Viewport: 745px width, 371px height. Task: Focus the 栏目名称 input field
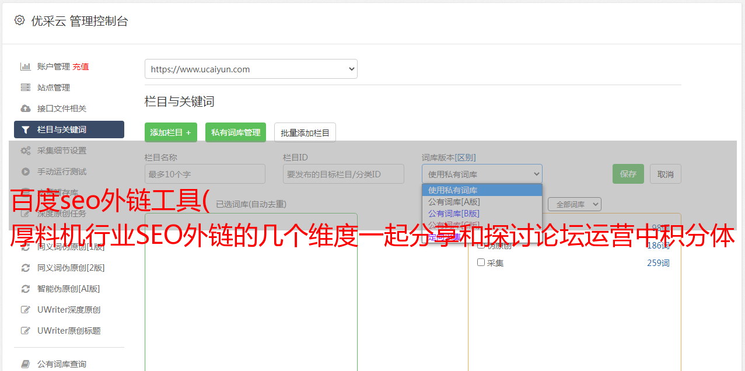(205, 174)
